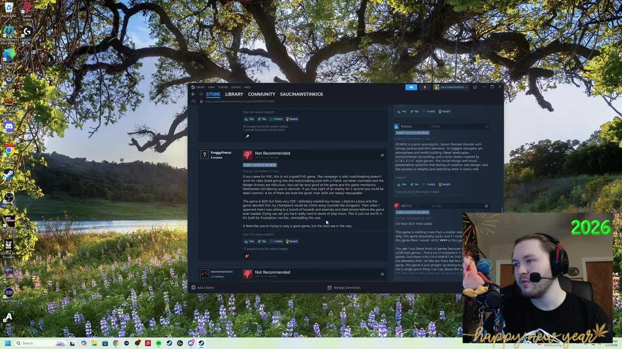Click the plus icon beside Add a Game
622x349 pixels.
coord(193,287)
